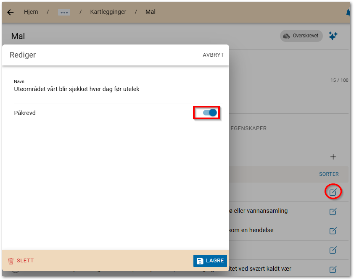Toggle the Påkrevd switch off

coord(209,113)
